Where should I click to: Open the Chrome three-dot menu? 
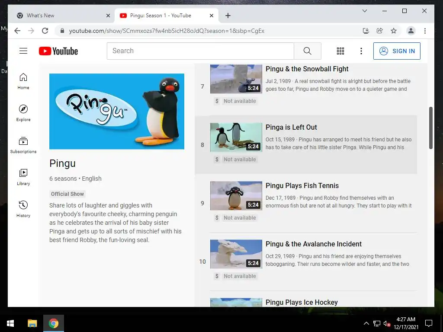point(425,31)
